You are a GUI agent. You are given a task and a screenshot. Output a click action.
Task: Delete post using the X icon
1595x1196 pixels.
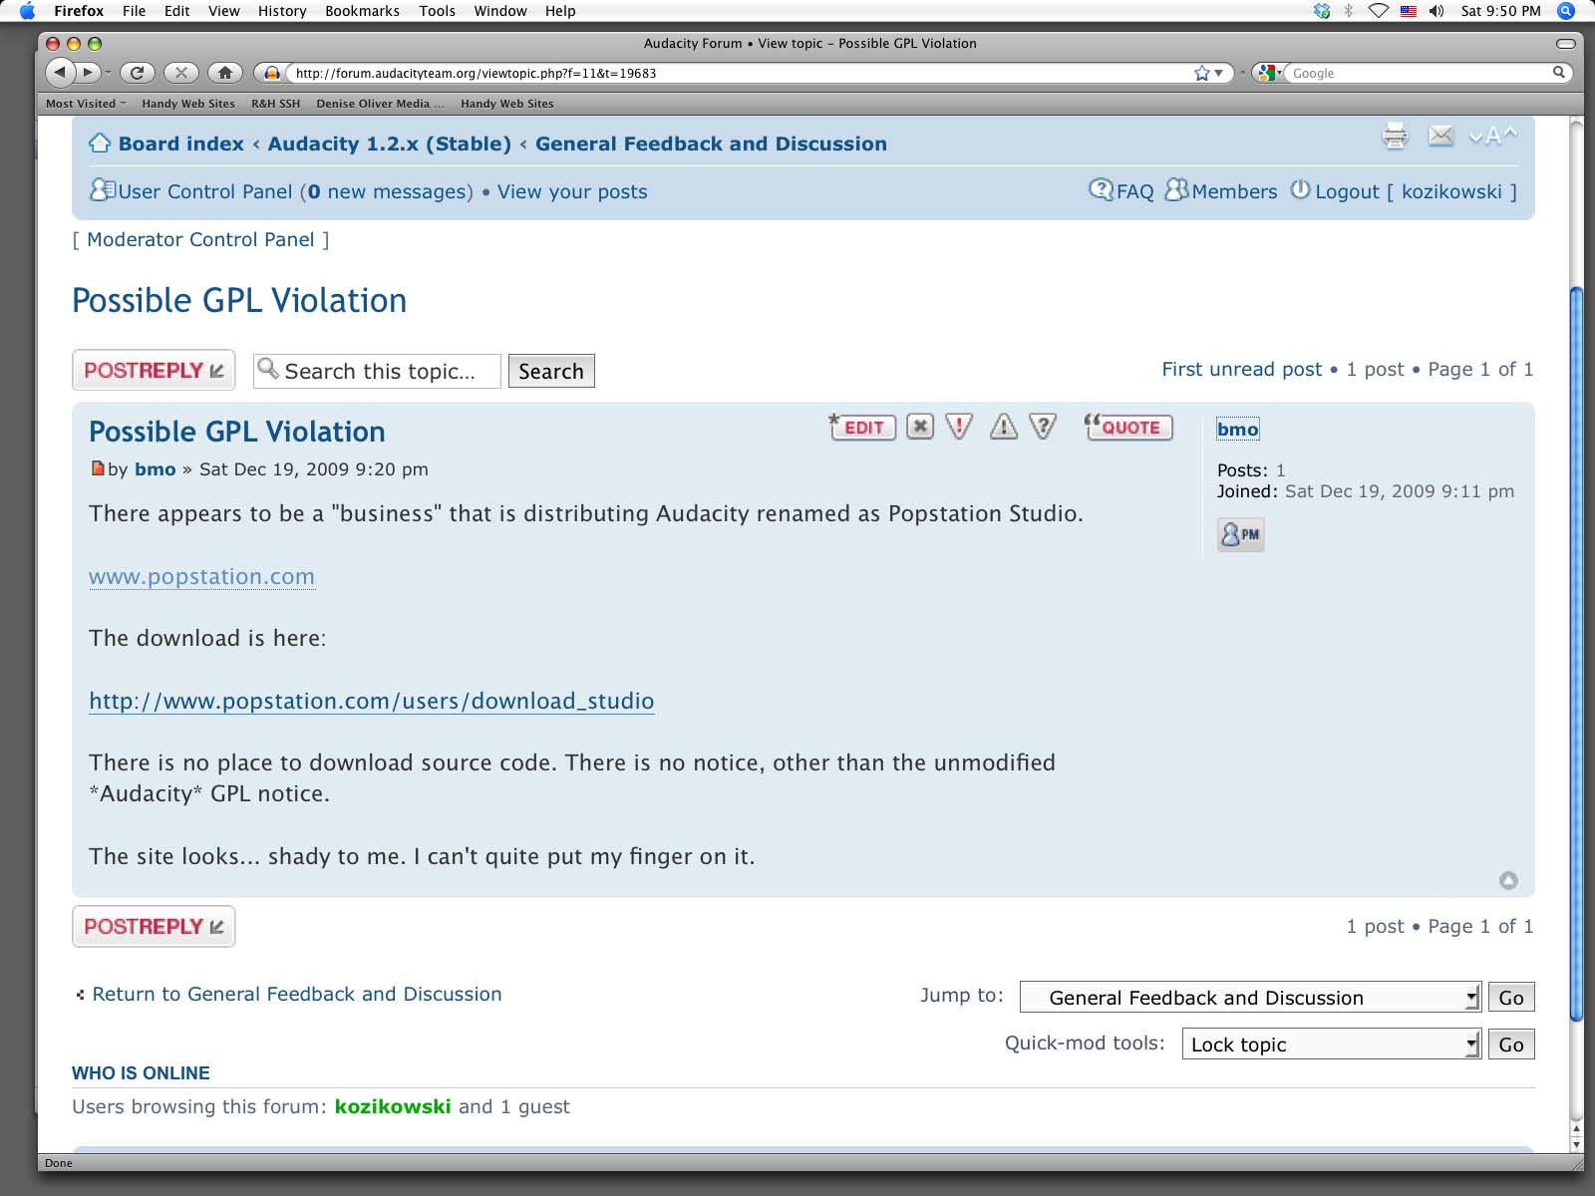pyautogui.click(x=919, y=428)
